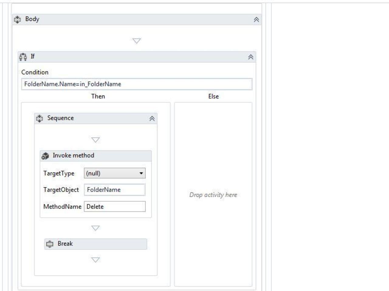Click insert arrow above Invoke method

(x=95, y=140)
